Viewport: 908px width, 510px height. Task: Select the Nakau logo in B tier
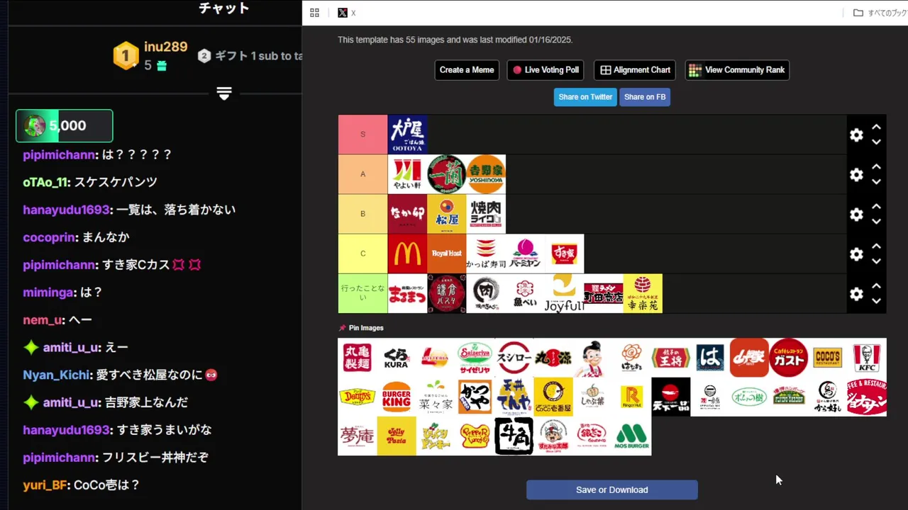407,214
